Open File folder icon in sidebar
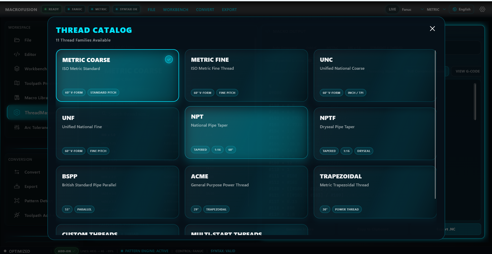 pyautogui.click(x=17, y=40)
